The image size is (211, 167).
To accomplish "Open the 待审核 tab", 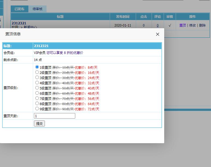I will (37, 9).
